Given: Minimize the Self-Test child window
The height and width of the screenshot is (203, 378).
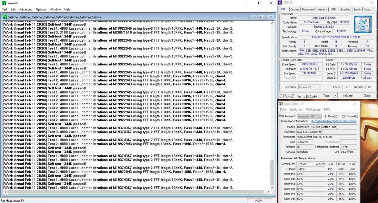Looking at the screenshot, I should [253, 17].
